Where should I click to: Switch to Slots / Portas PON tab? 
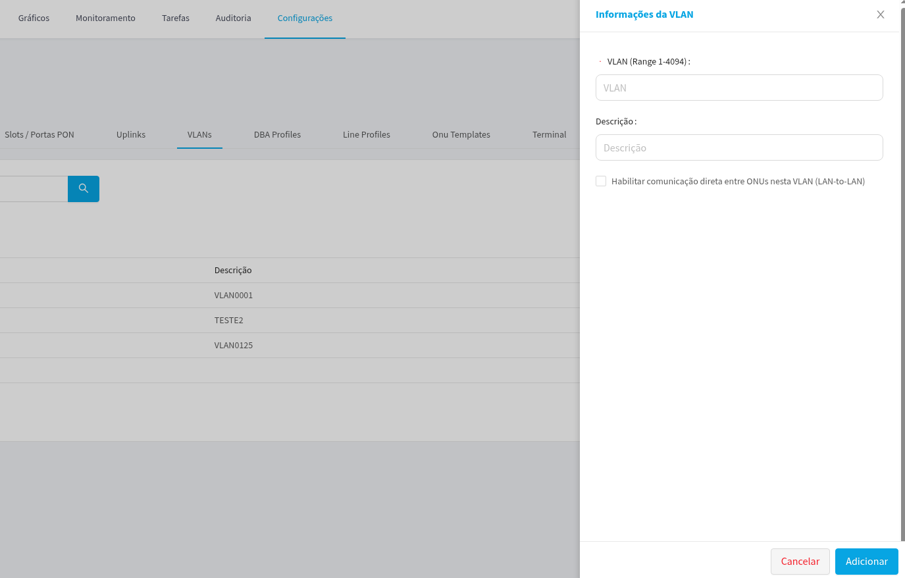[39, 135]
